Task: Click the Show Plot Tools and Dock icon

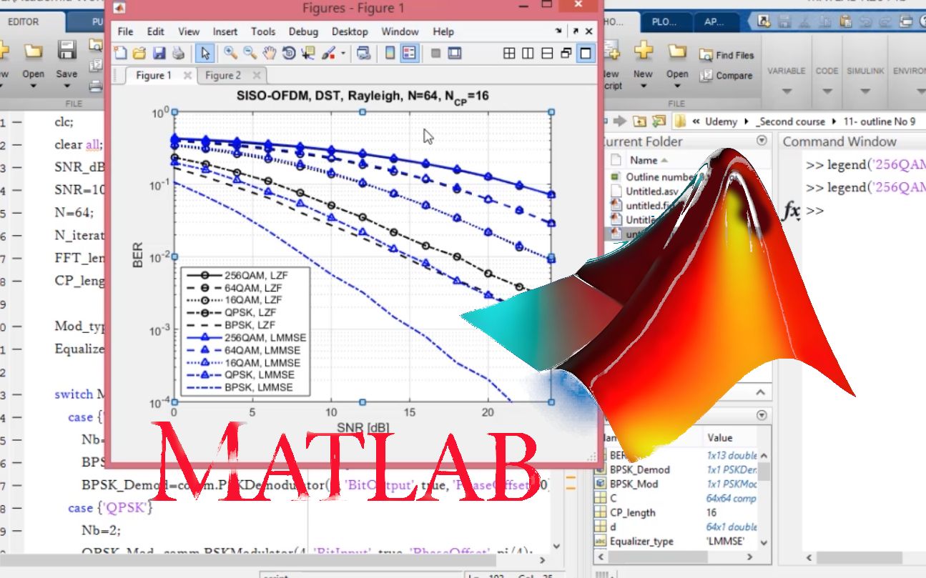Action: 455,53
